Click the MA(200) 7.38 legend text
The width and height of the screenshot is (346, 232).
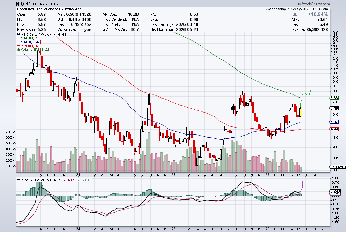pos(31,38)
